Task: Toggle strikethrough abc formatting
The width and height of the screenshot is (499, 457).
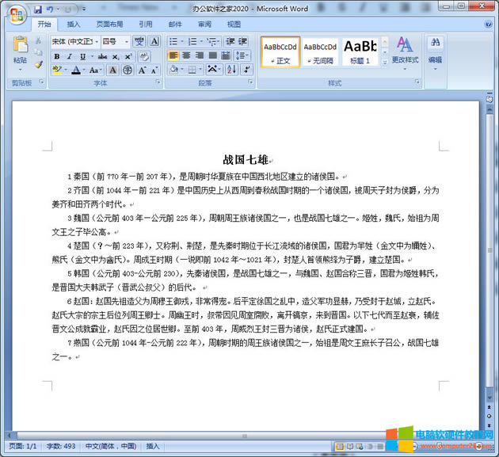Action: [x=102, y=57]
